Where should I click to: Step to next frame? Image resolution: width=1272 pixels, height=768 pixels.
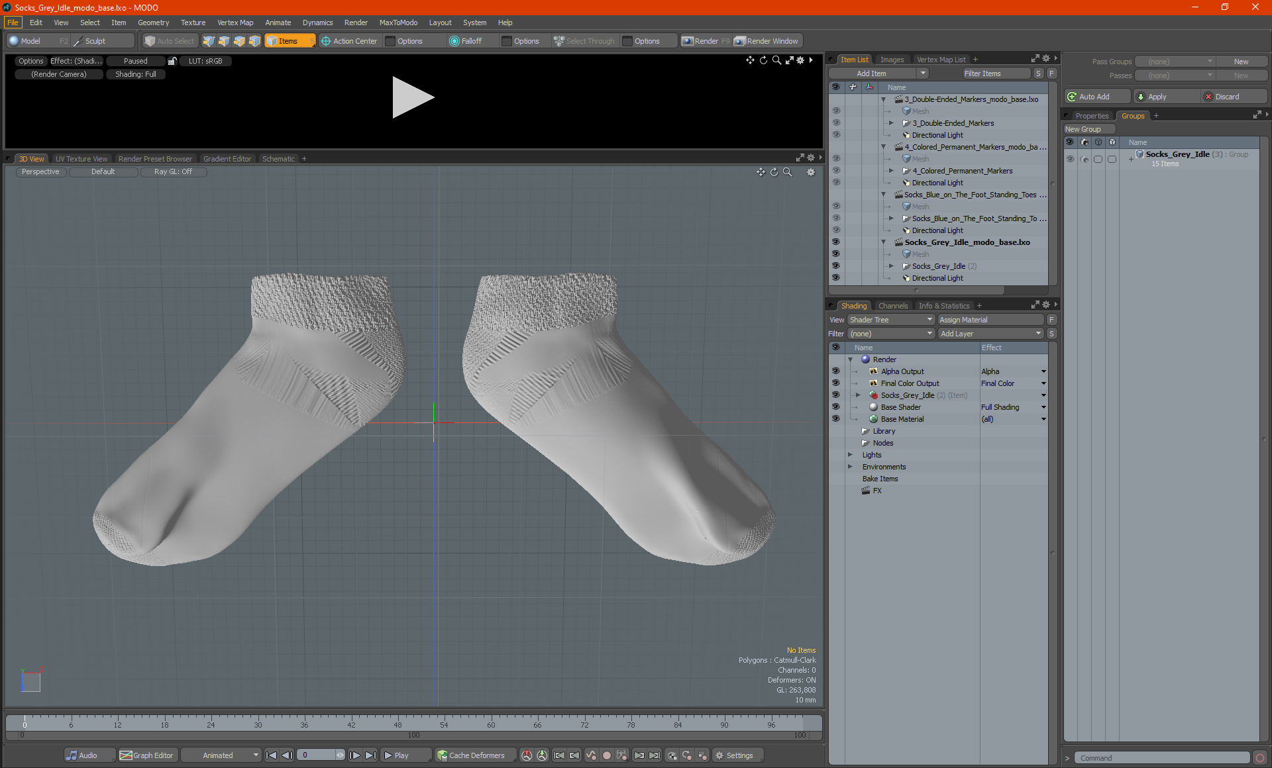(x=355, y=755)
